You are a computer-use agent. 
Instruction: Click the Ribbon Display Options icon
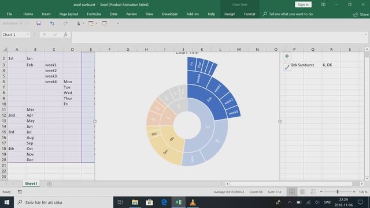click(x=323, y=5)
